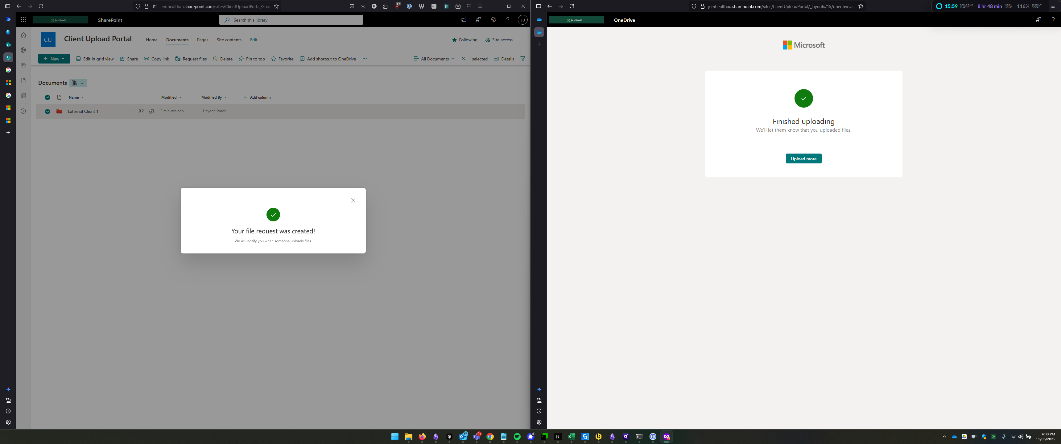Open the SharePoint app launcher waffle
The image size is (1061, 444).
click(23, 20)
